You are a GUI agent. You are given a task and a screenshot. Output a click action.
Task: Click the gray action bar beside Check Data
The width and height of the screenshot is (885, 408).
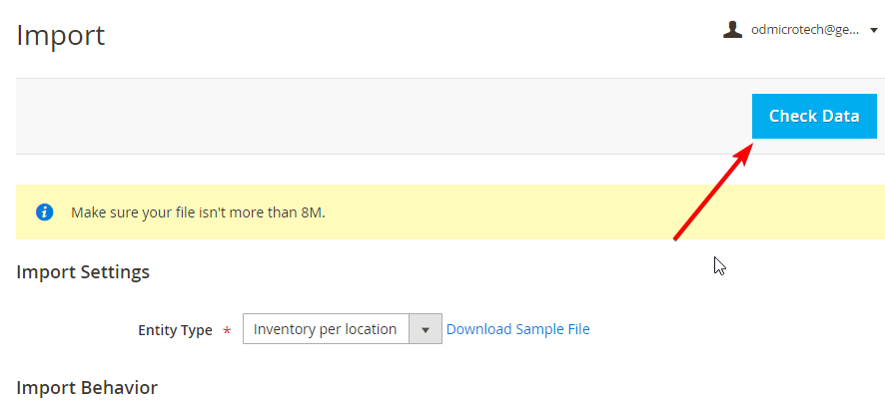(384, 116)
